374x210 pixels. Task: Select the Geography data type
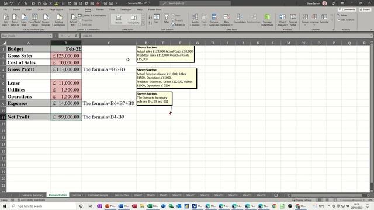pyautogui.click(x=134, y=20)
